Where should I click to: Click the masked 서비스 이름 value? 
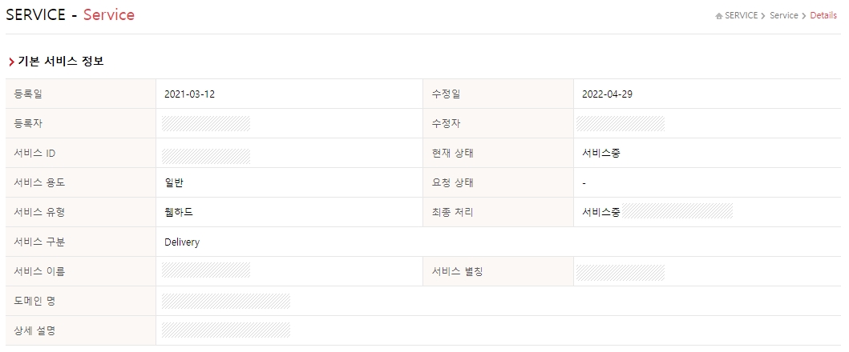pyautogui.click(x=205, y=272)
